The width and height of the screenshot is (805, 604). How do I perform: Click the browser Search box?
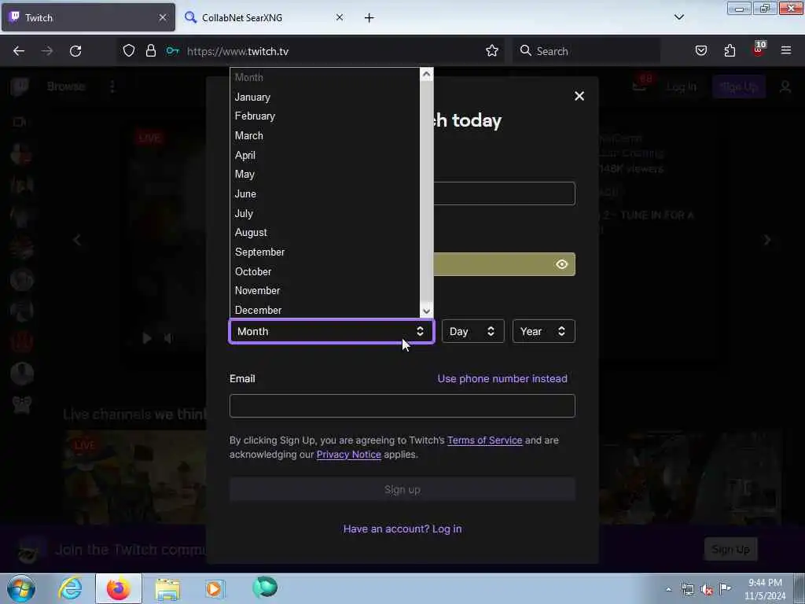pyautogui.click(x=586, y=51)
